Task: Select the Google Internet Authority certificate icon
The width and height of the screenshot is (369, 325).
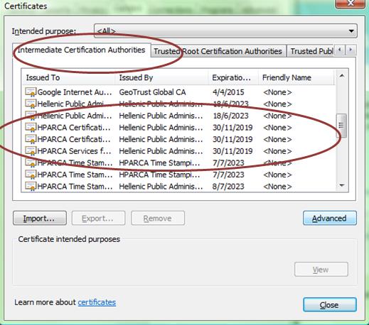Action: click(x=31, y=92)
